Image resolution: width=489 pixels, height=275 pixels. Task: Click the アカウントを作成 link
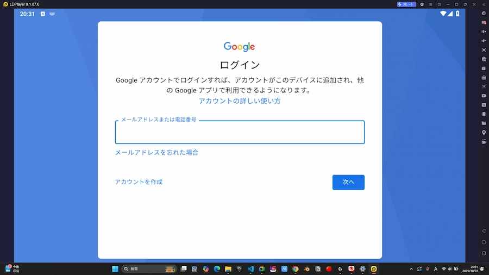click(x=139, y=182)
